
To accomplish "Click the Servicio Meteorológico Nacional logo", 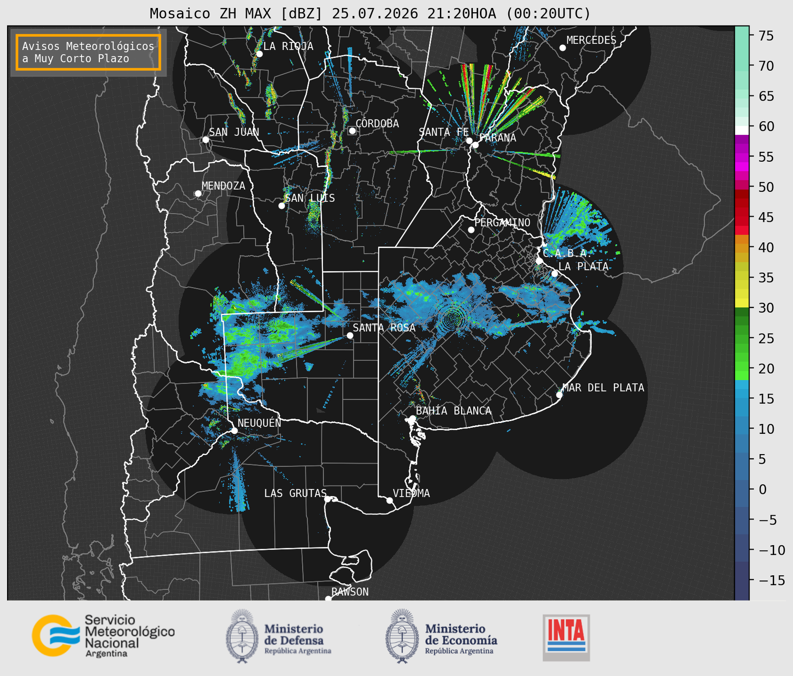I will pyautogui.click(x=103, y=635).
